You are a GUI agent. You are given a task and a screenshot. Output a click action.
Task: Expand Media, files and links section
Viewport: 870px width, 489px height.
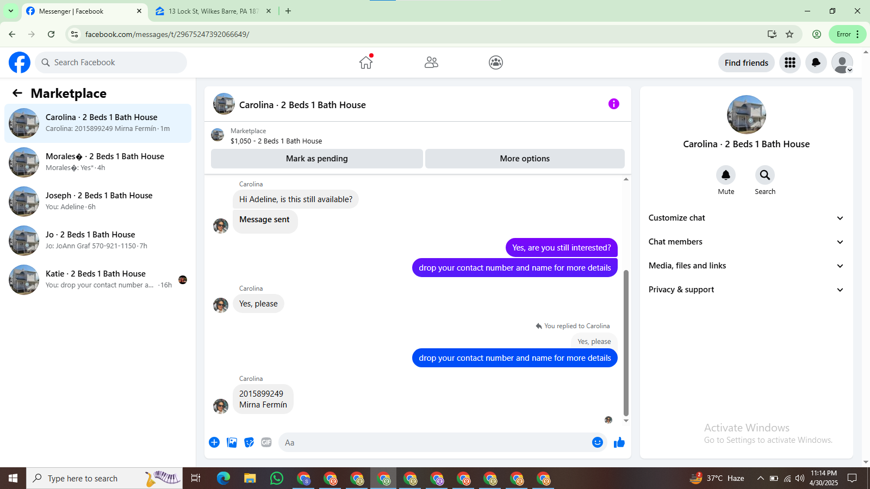pyautogui.click(x=746, y=266)
